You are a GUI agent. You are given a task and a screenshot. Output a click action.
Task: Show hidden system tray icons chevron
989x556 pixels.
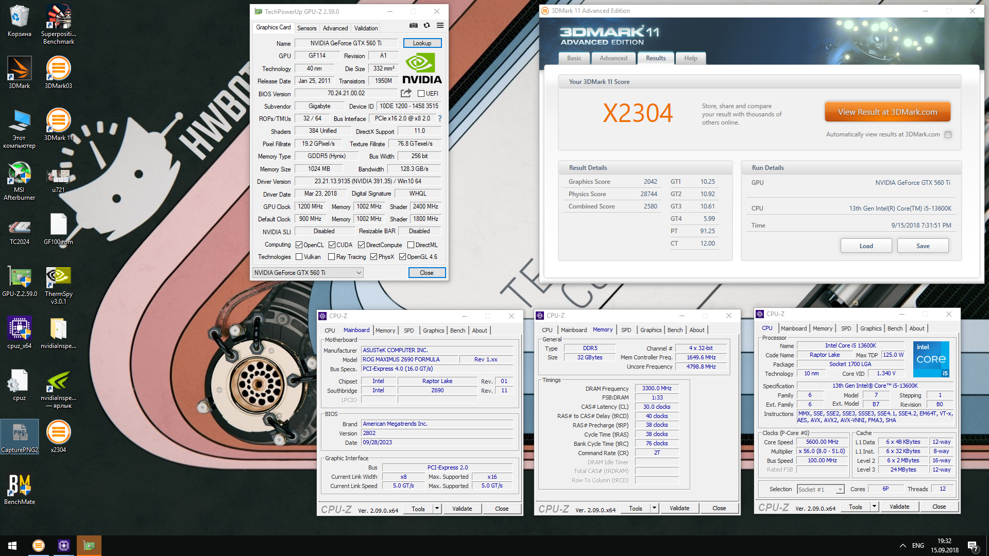click(902, 546)
